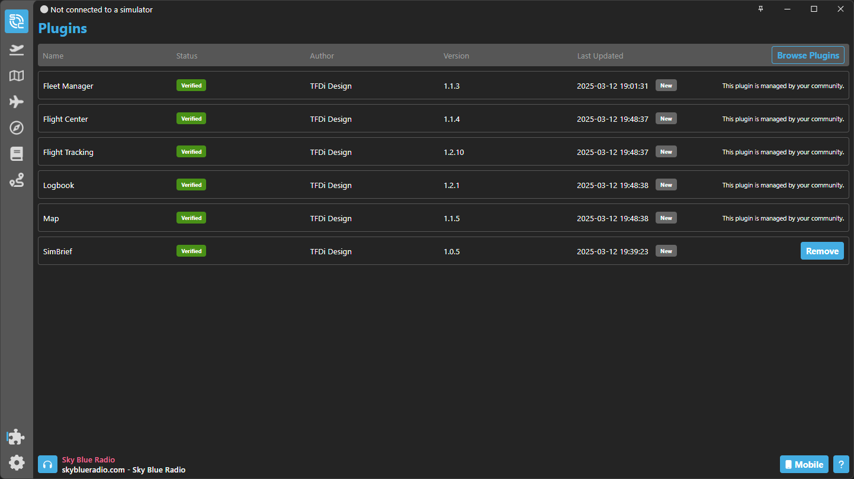
Task: Open the compass icon in sidebar
Action: coord(17,128)
